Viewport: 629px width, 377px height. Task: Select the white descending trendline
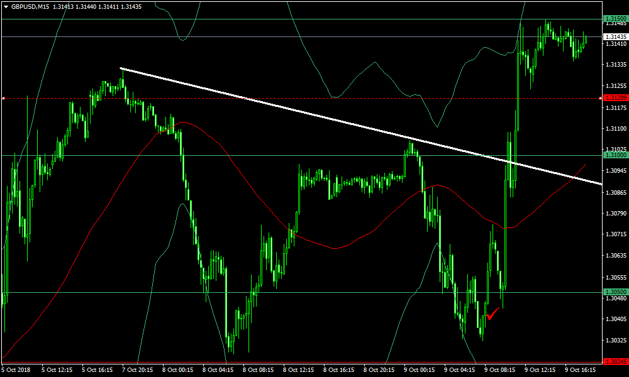click(361, 126)
